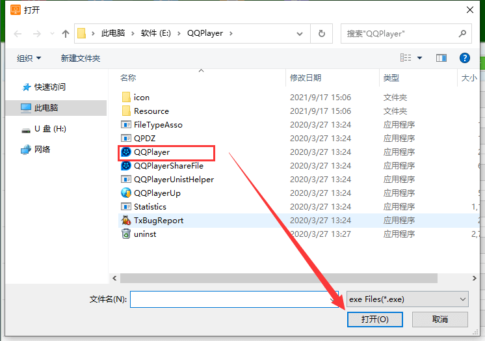Click the Back navigation arrow
Viewport: 485px width, 341px height.
tap(18, 33)
